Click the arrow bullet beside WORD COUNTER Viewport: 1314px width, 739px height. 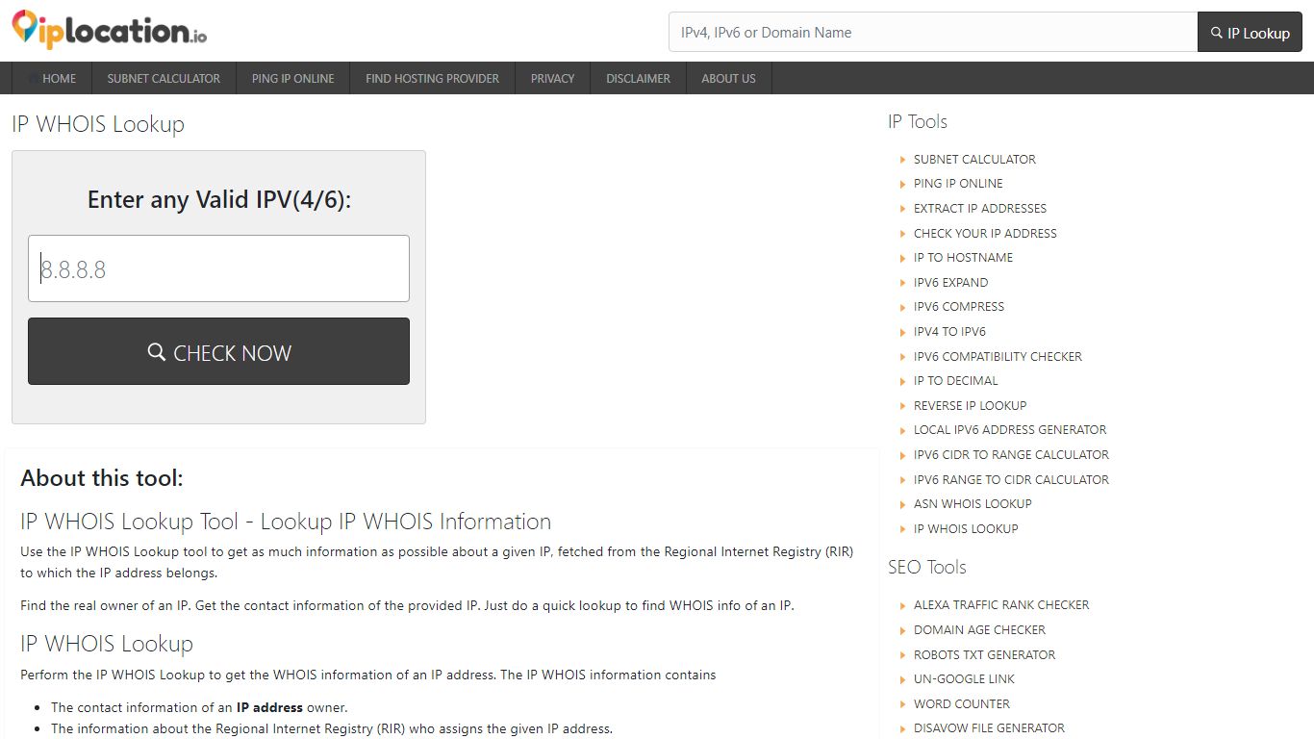(x=902, y=704)
